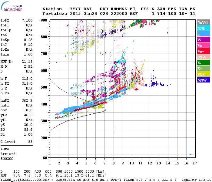Click the Artist5 auto-scaling label
This screenshot has width=212, height=182.
tap(8, 154)
